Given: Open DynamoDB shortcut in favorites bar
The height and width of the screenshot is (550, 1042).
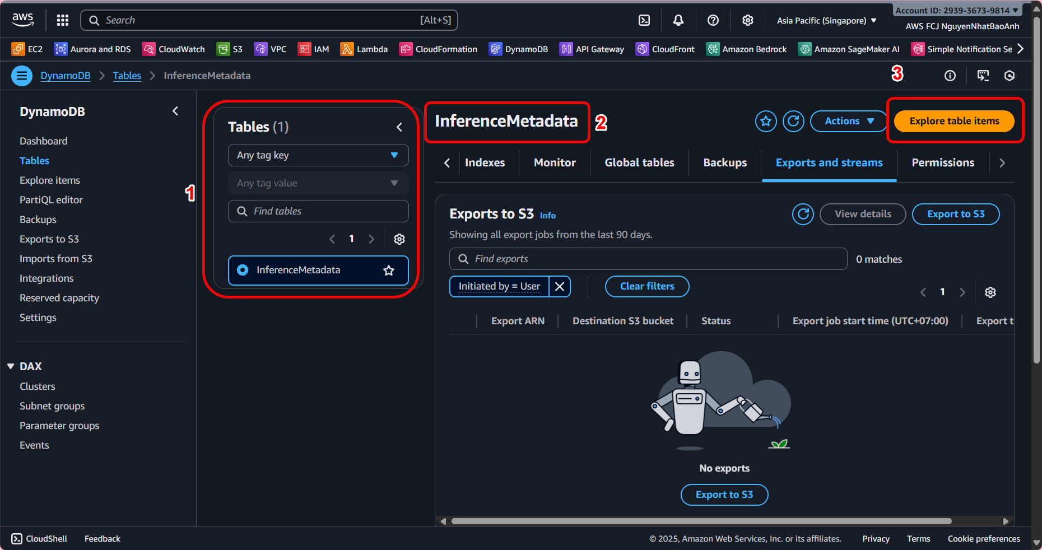Looking at the screenshot, I should coord(518,49).
